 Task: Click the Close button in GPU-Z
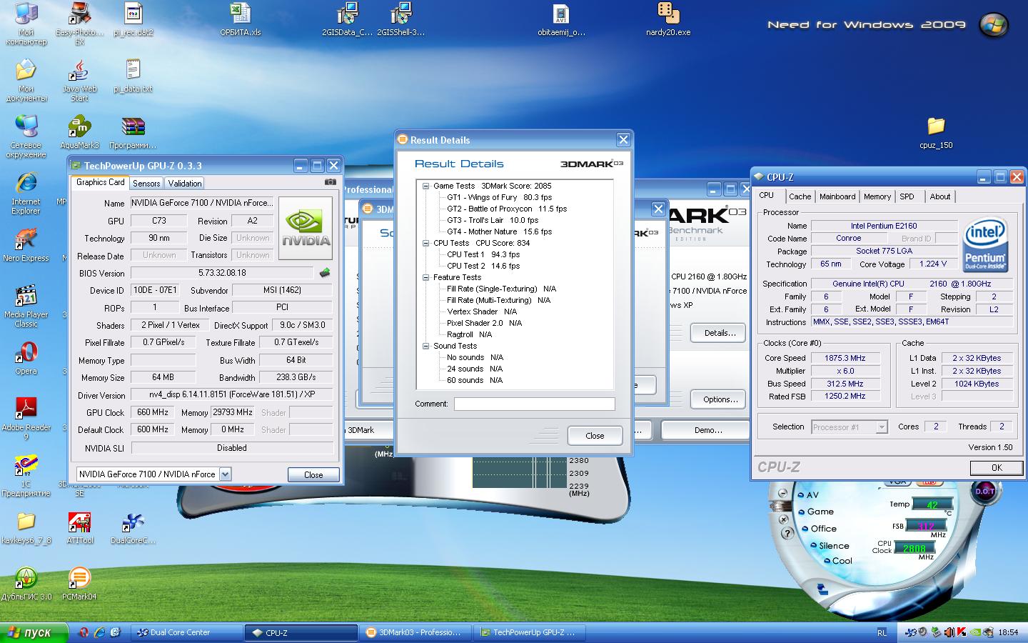313,474
